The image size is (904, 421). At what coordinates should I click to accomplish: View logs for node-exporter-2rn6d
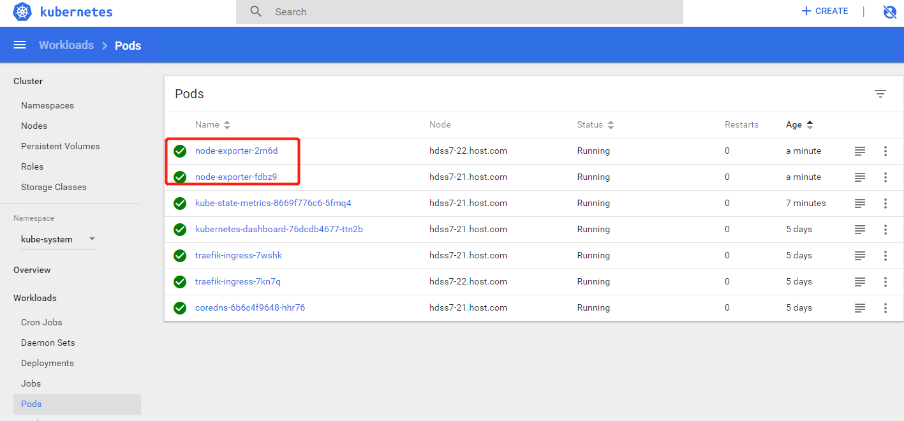(x=860, y=151)
